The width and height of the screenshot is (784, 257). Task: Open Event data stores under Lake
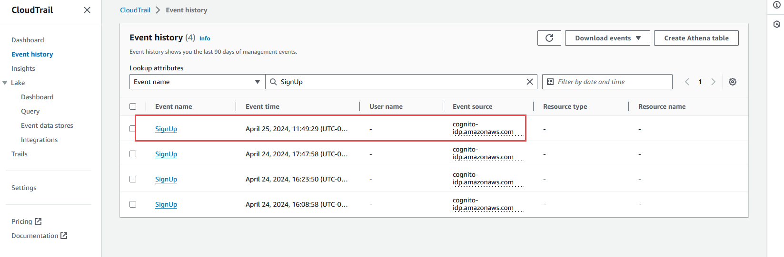[x=47, y=125]
